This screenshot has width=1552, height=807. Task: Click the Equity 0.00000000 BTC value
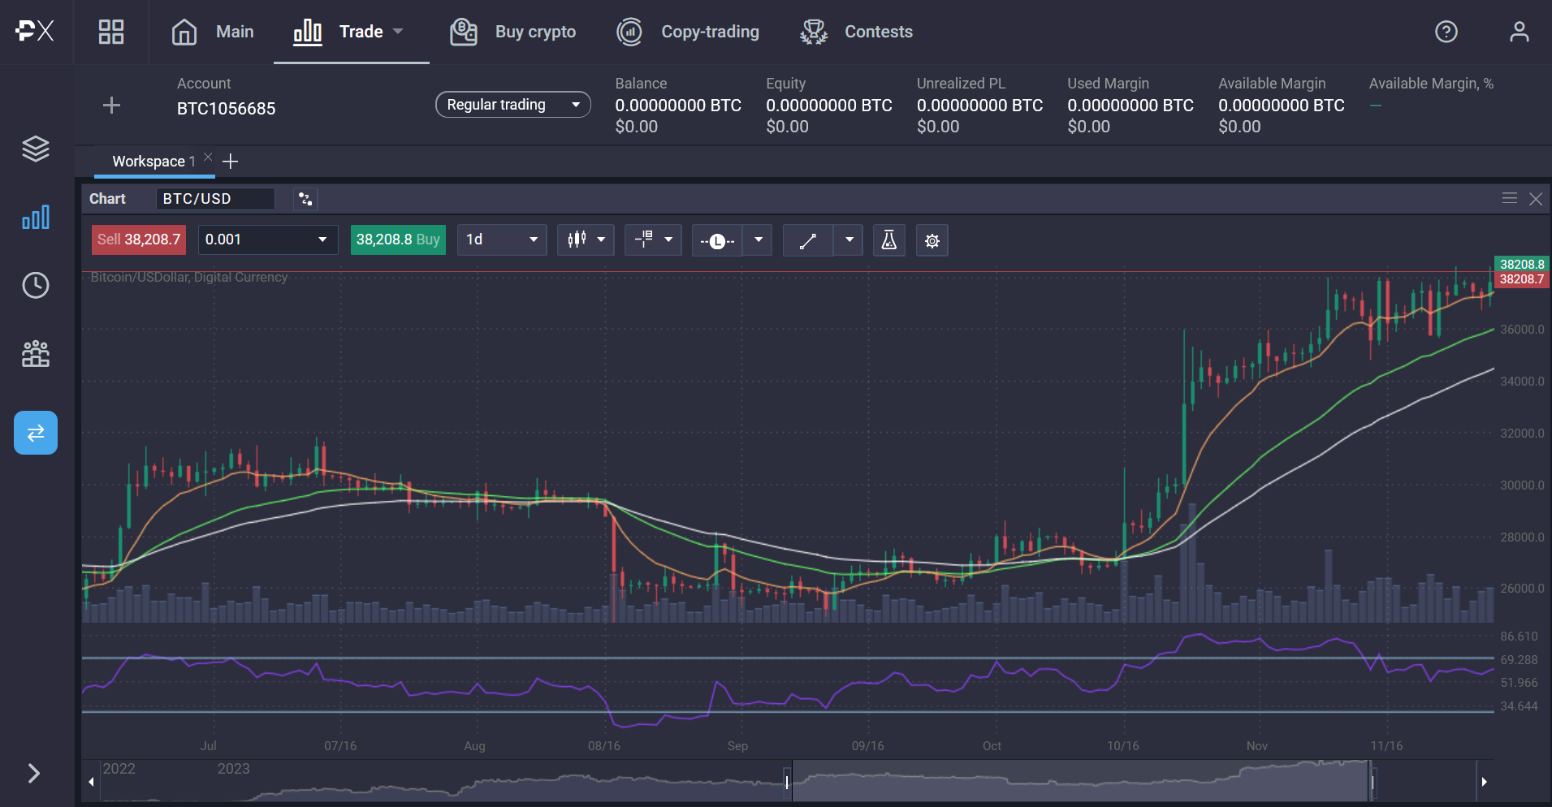pyautogui.click(x=829, y=106)
